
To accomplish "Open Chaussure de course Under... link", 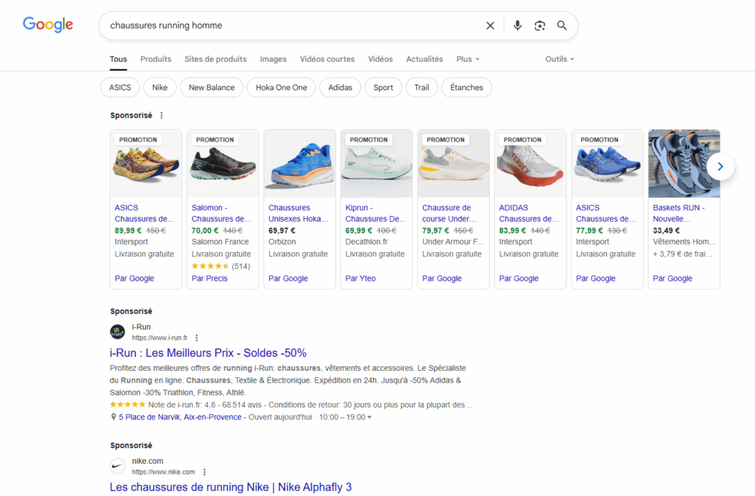I will click(449, 213).
